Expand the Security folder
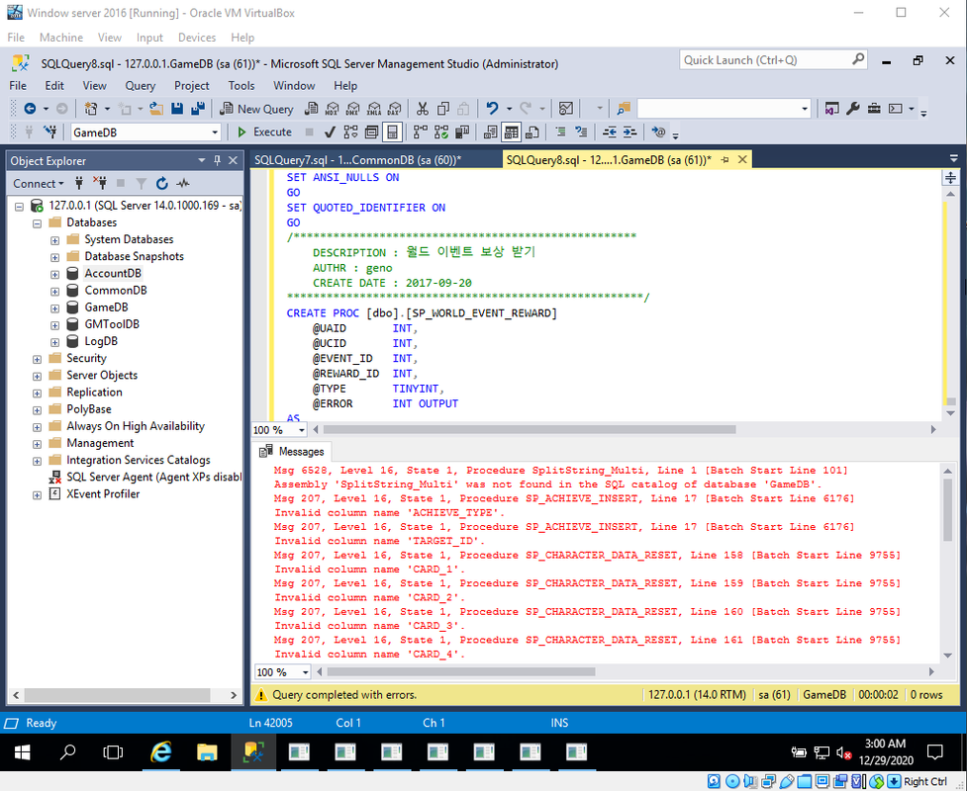 tap(37, 359)
